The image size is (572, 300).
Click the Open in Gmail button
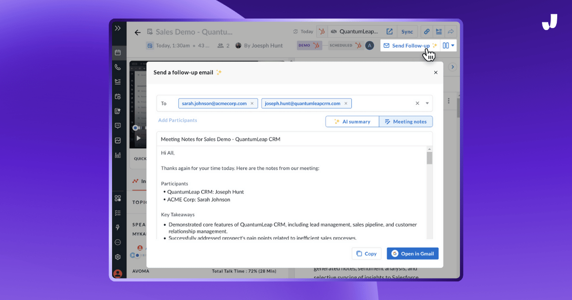[x=413, y=254]
